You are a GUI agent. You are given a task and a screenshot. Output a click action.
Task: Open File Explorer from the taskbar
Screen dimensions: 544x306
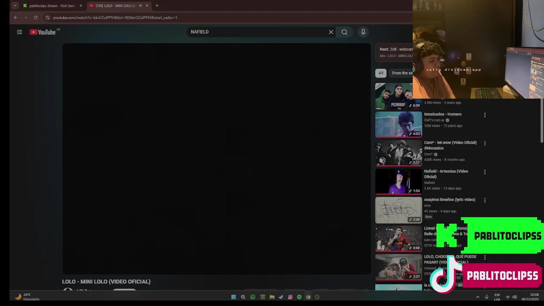[272, 297]
